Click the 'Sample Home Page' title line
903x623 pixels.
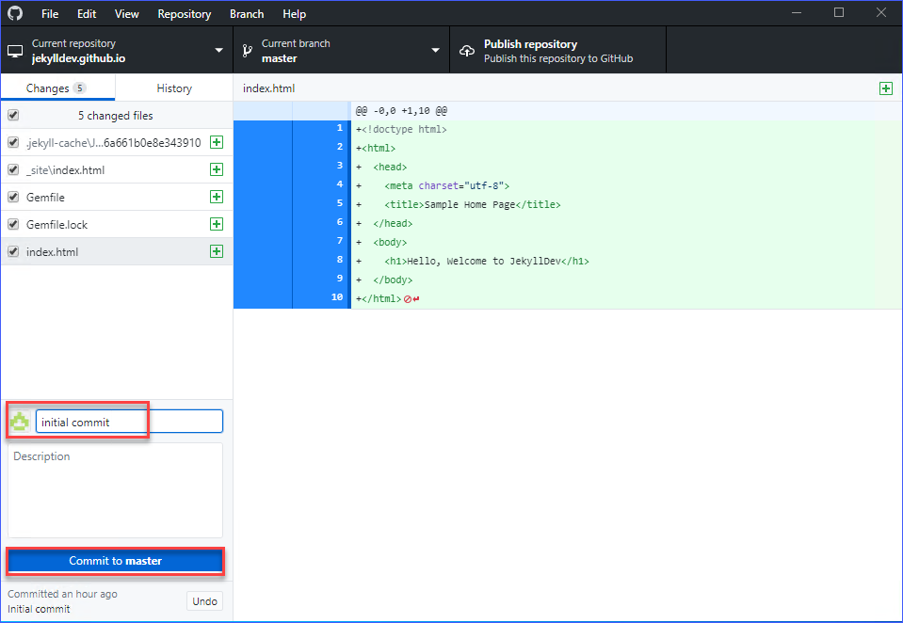[473, 204]
